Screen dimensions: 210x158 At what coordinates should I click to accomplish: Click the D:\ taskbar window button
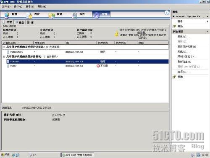[x=44, y=155]
